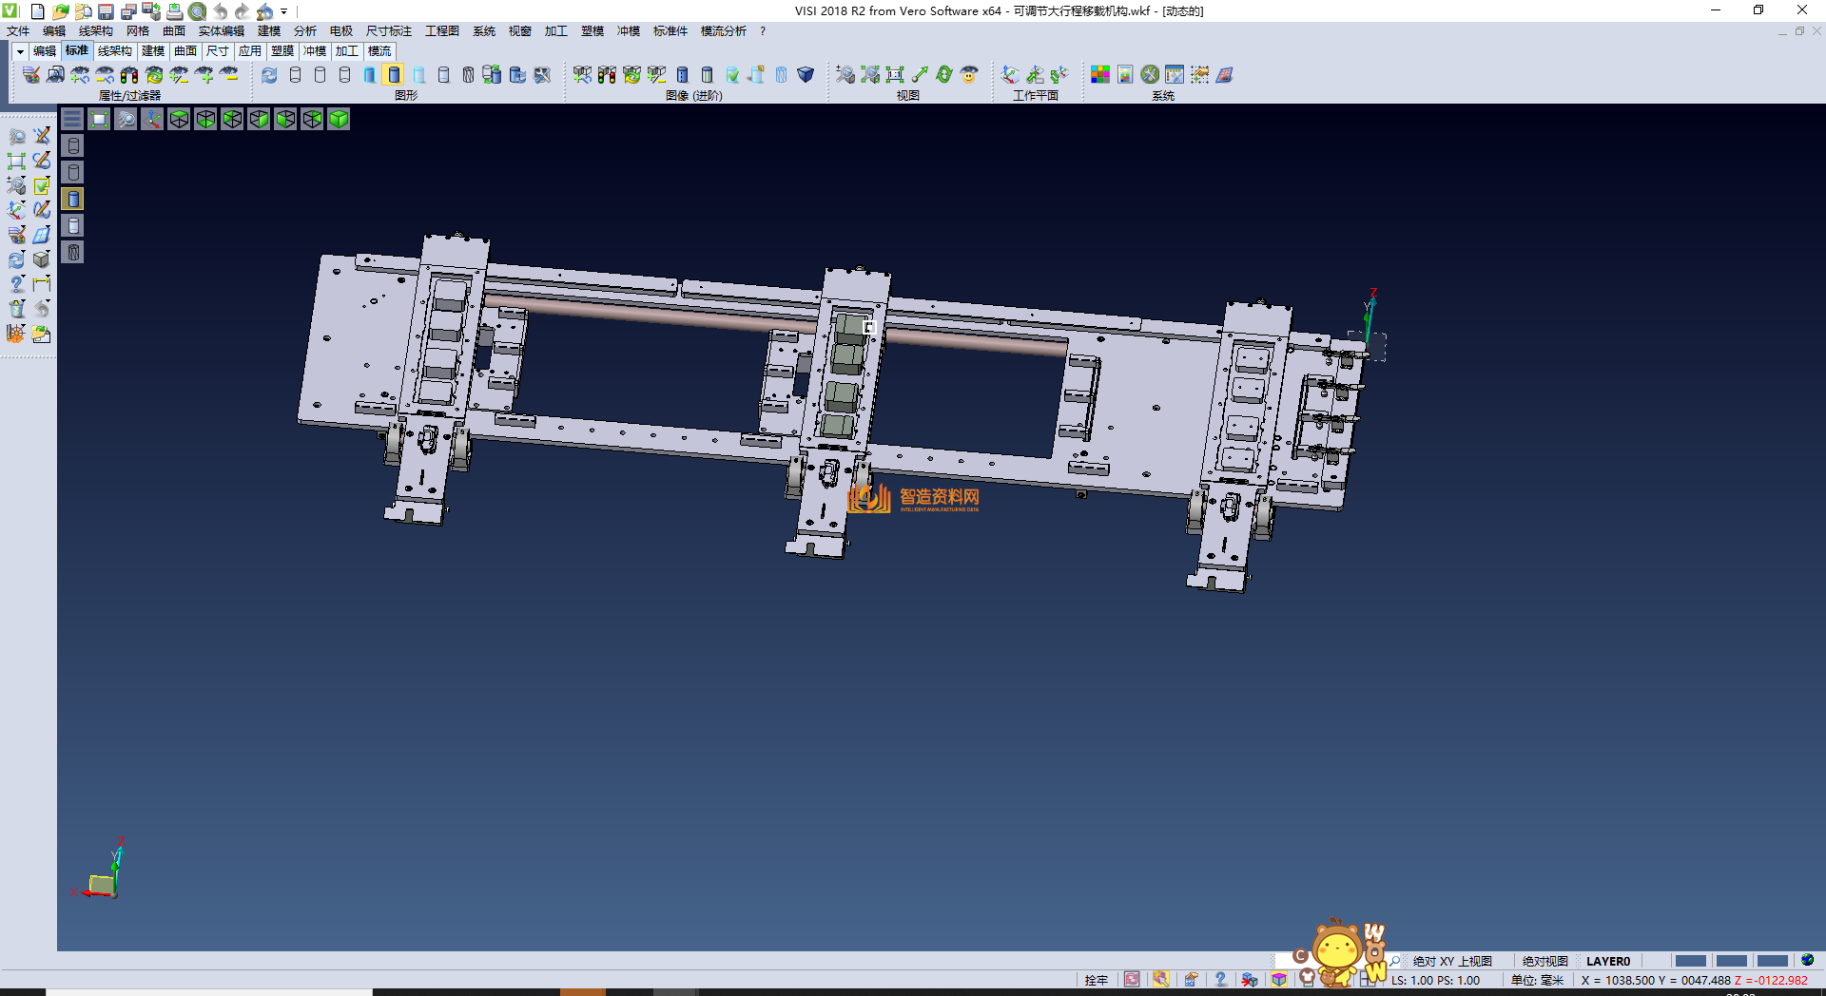The height and width of the screenshot is (996, 1826).
Task: Click the traffic light filter icon
Action: tap(129, 74)
